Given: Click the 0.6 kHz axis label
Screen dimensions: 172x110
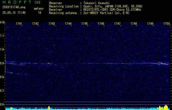Looking at the screenshot, I should [x=2, y=105].
